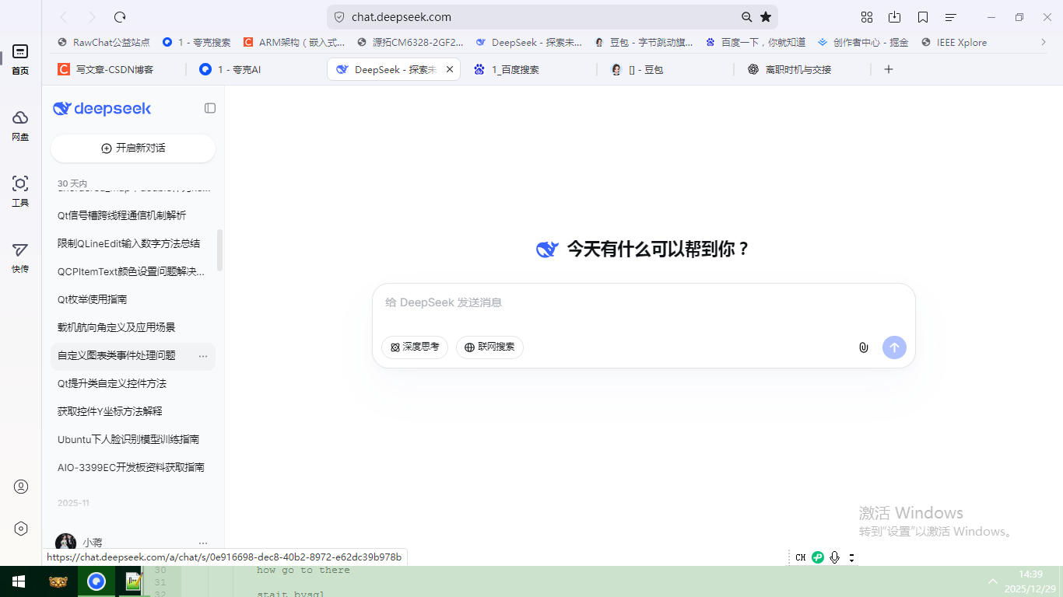This screenshot has height=597, width=1063.
Task: Open the user account sidebar icon
Action: tap(21, 487)
